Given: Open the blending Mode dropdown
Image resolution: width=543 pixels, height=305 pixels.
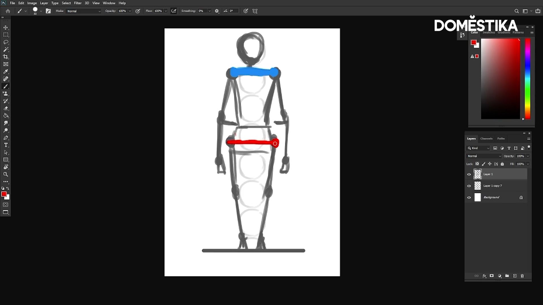Looking at the screenshot, I should click(x=84, y=11).
